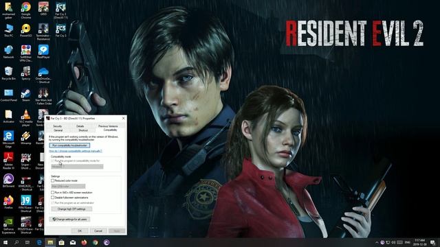Open the Action Center notifications

[x=432, y=242]
